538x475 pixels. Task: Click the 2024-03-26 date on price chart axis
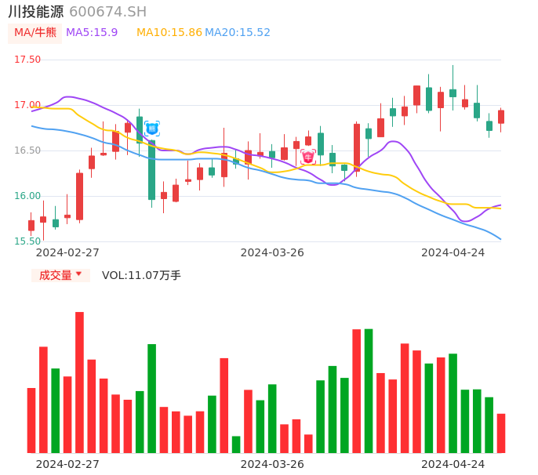pos(272,252)
